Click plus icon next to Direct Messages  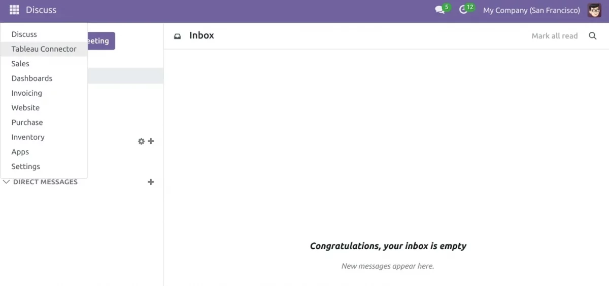(x=151, y=182)
